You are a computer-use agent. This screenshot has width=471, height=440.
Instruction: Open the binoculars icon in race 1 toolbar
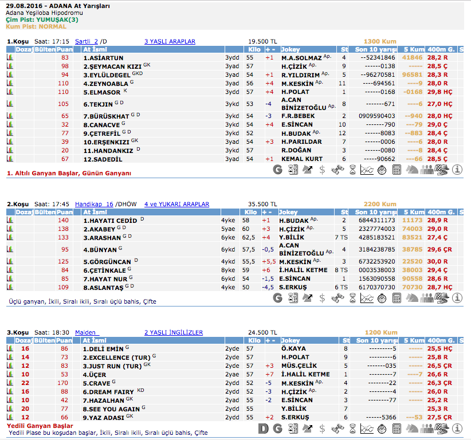coord(337,170)
